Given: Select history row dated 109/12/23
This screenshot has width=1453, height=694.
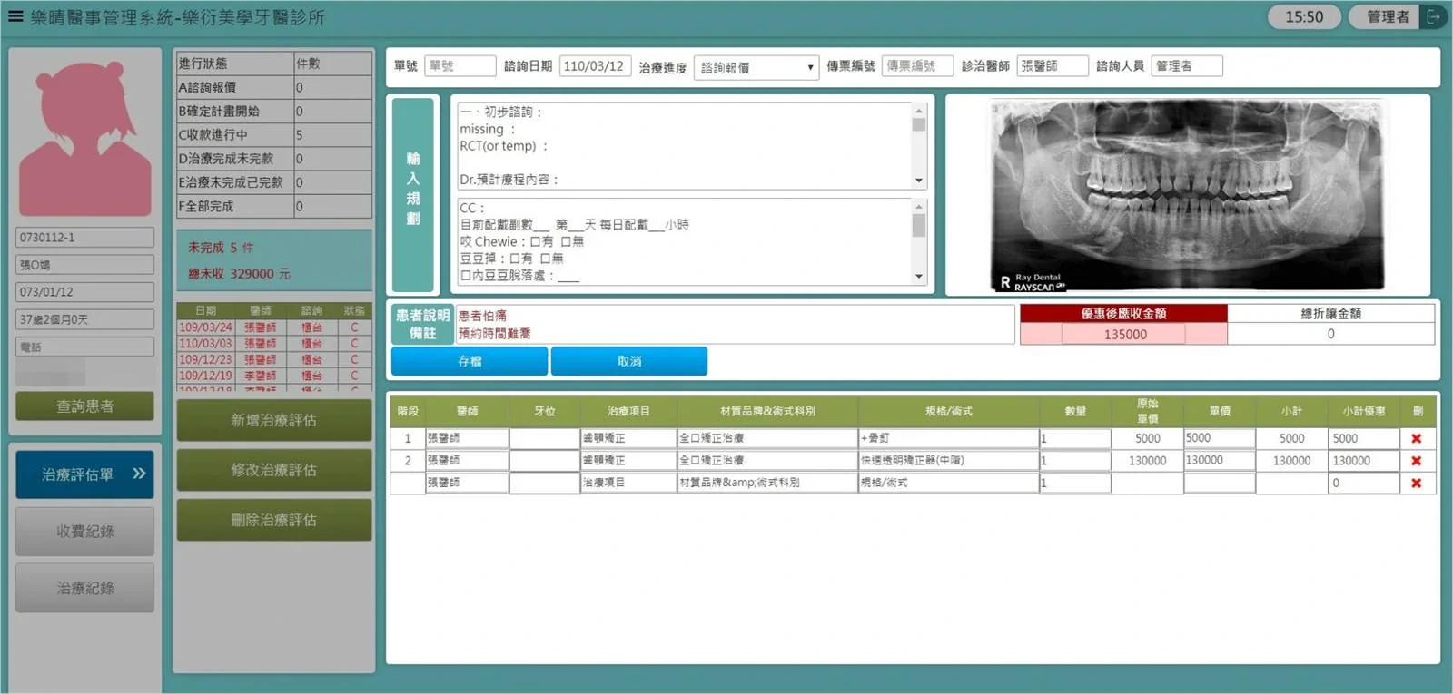Looking at the screenshot, I should click(273, 359).
